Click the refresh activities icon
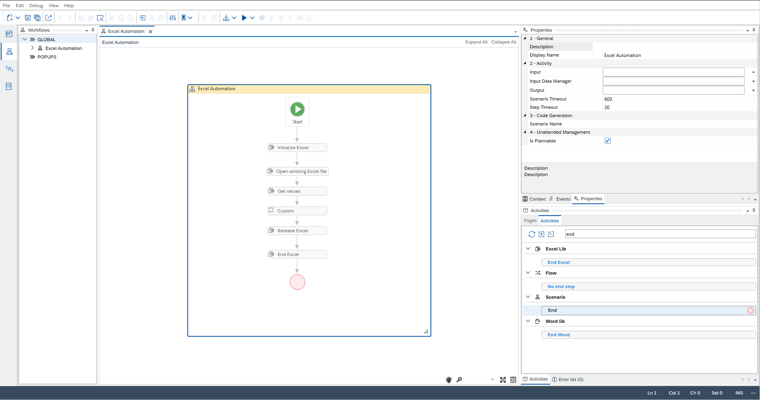 click(532, 234)
